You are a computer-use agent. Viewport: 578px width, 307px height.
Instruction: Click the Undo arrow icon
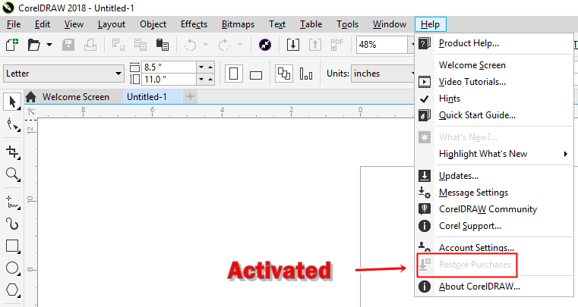[190, 45]
